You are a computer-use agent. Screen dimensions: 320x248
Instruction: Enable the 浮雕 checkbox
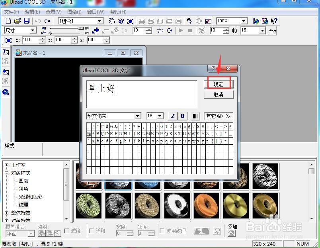click(x=91, y=231)
